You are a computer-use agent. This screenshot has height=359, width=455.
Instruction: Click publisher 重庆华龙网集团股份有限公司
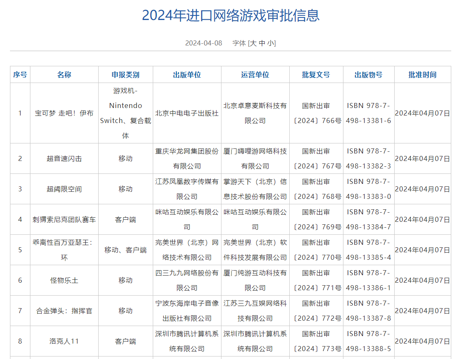[187, 159]
